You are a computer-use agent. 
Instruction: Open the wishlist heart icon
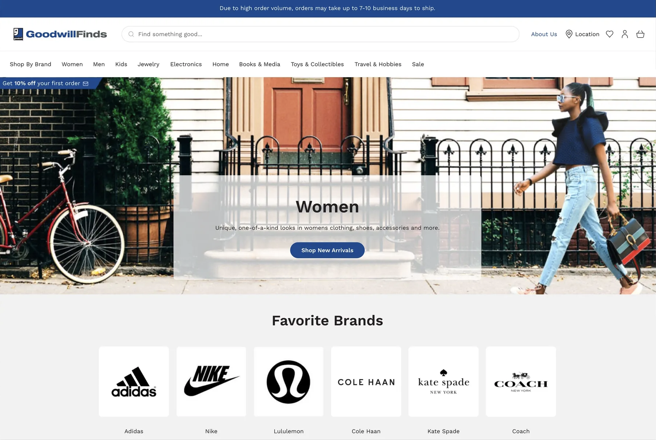pyautogui.click(x=609, y=34)
